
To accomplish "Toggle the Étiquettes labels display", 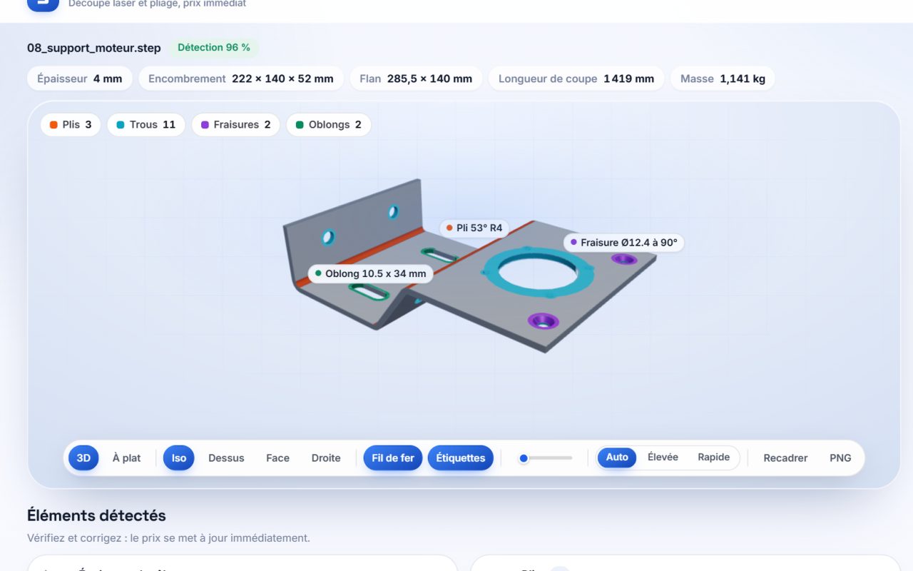I will click(x=461, y=458).
